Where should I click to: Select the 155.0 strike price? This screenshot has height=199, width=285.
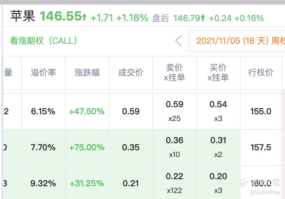coord(261,111)
